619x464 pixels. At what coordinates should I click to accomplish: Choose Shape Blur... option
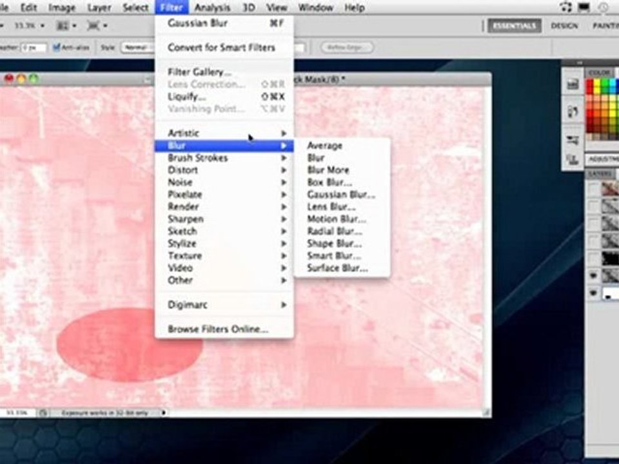pos(342,244)
